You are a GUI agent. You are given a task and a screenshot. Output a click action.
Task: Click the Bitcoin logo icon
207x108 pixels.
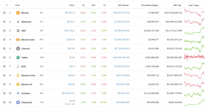(18, 13)
